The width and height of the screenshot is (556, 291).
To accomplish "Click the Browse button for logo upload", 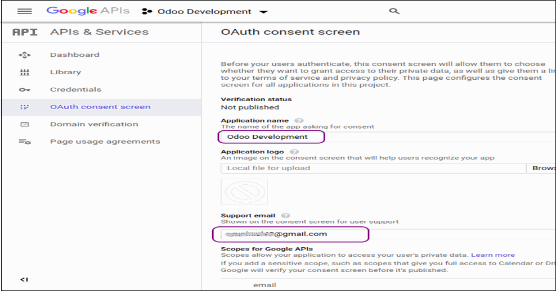I will [541, 168].
